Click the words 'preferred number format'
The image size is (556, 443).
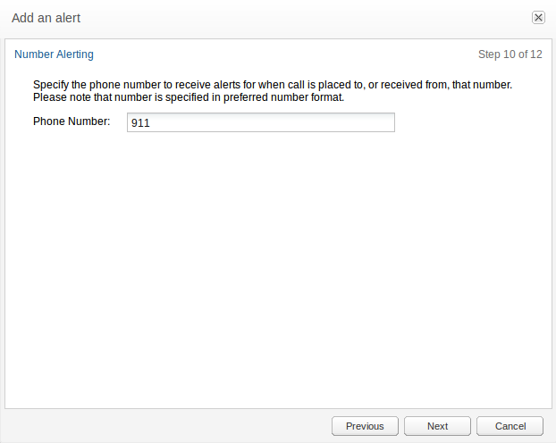coord(283,97)
